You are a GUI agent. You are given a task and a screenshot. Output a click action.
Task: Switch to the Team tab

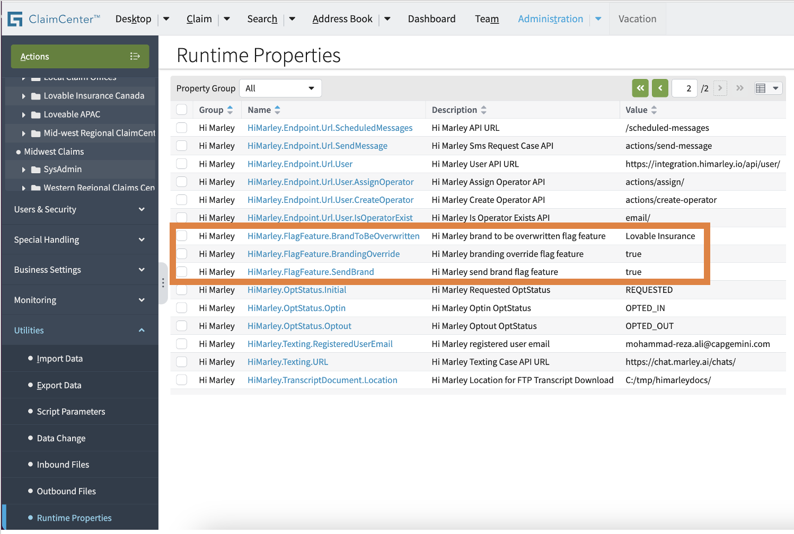(x=487, y=19)
